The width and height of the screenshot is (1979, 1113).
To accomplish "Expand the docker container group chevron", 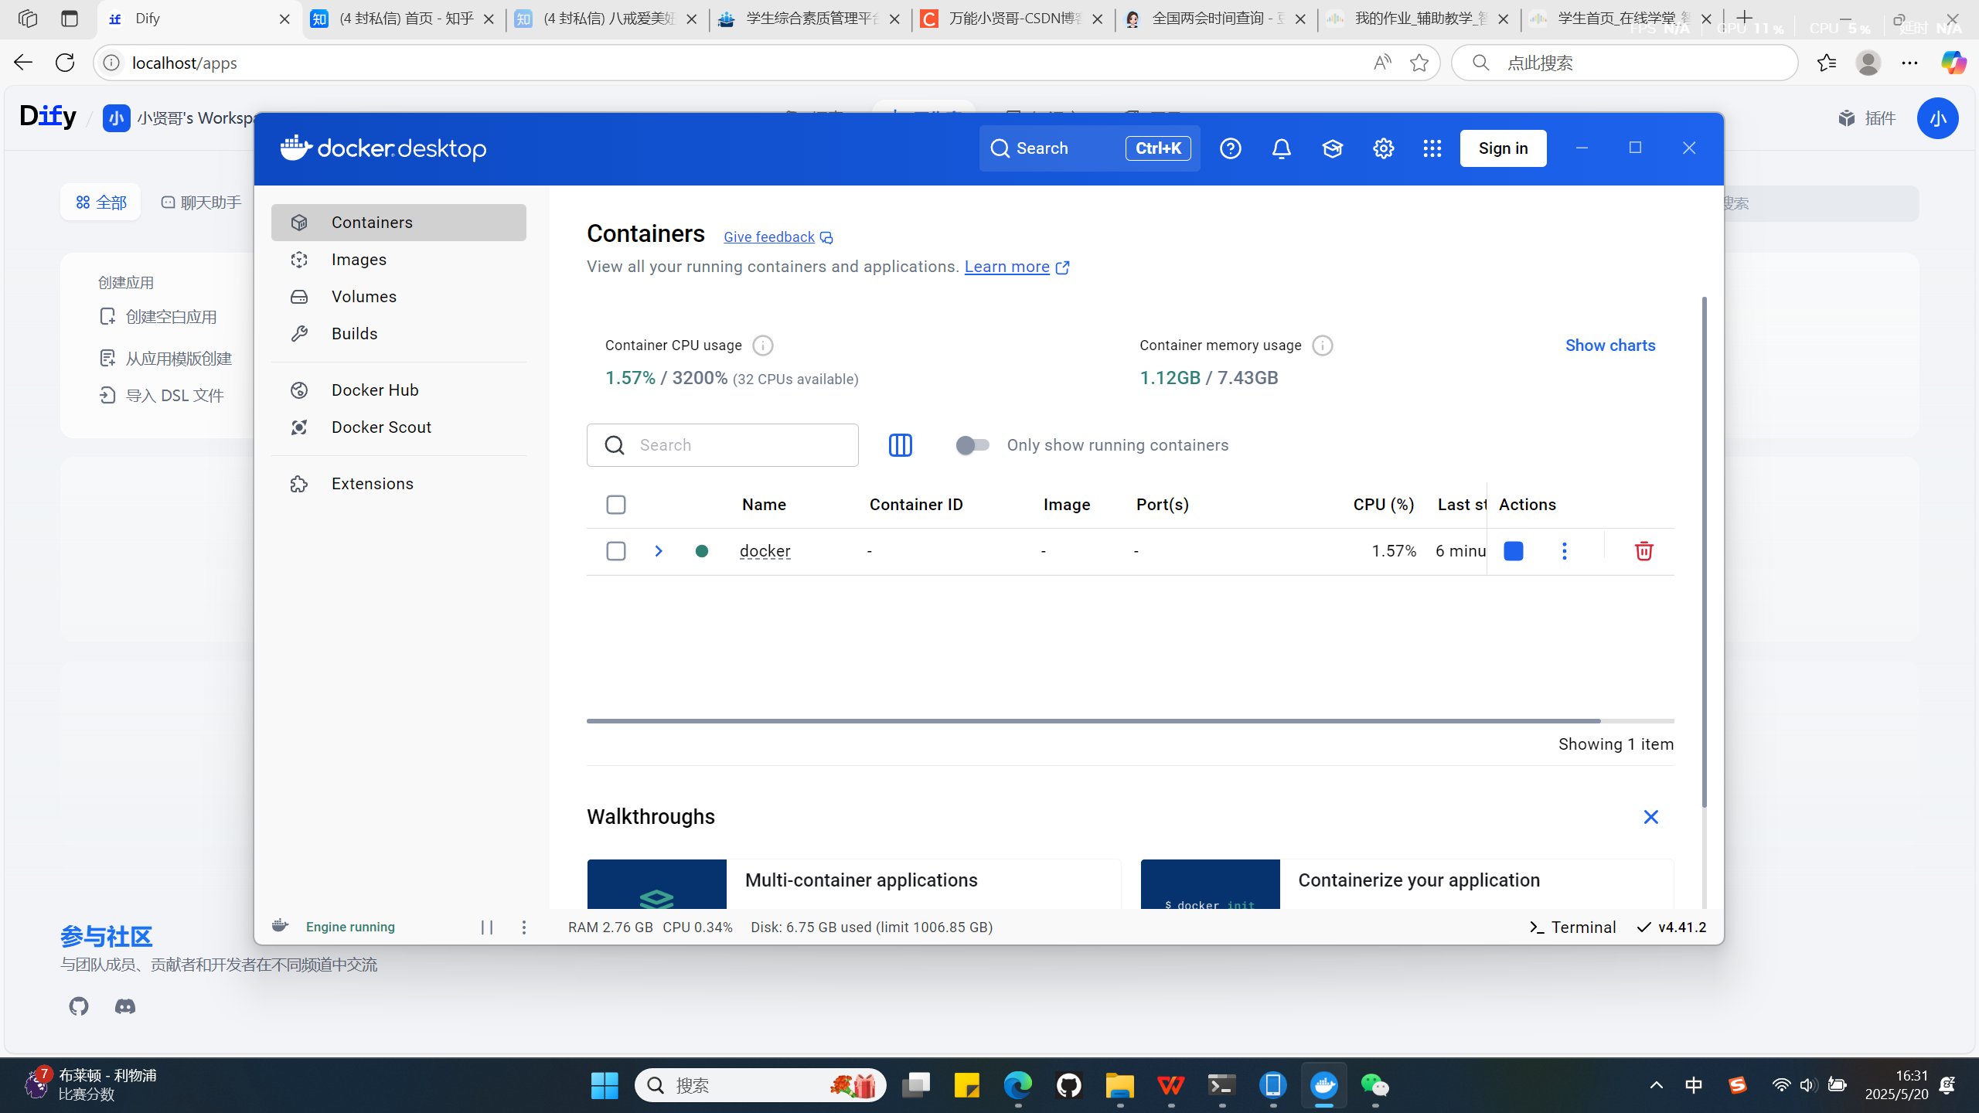I will (658, 551).
